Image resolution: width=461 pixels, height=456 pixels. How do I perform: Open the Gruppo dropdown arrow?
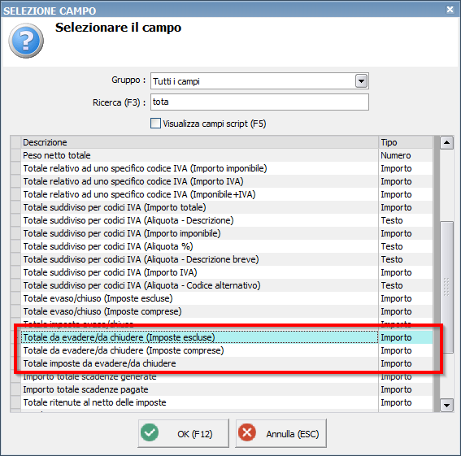click(361, 80)
